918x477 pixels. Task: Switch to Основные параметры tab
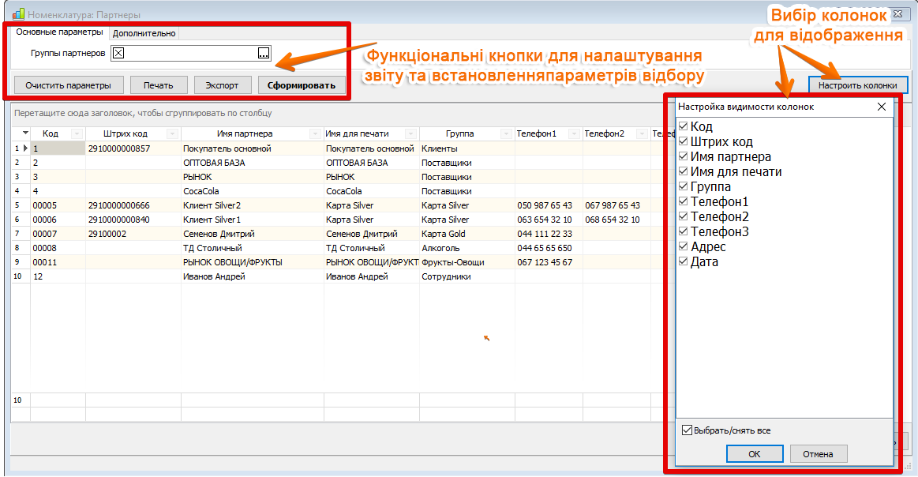(x=60, y=32)
